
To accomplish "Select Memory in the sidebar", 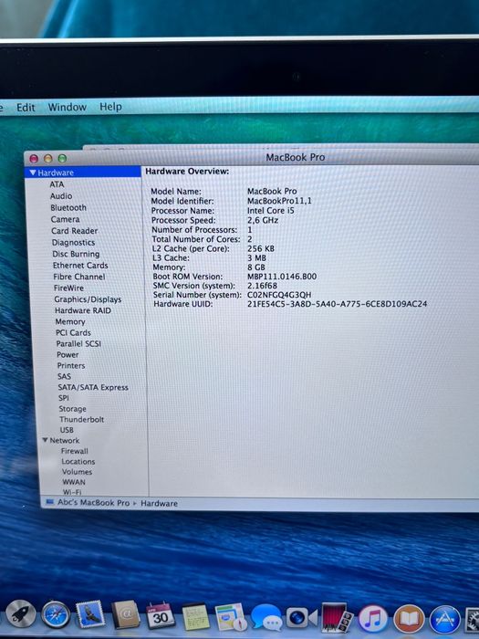I will (x=70, y=321).
